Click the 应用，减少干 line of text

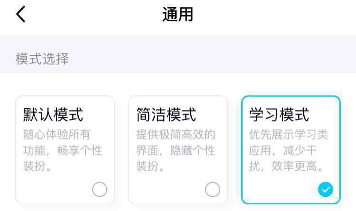coord(283,150)
